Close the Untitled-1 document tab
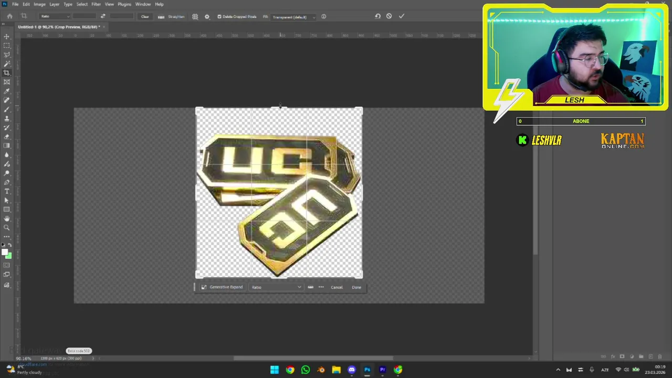 click(104, 27)
